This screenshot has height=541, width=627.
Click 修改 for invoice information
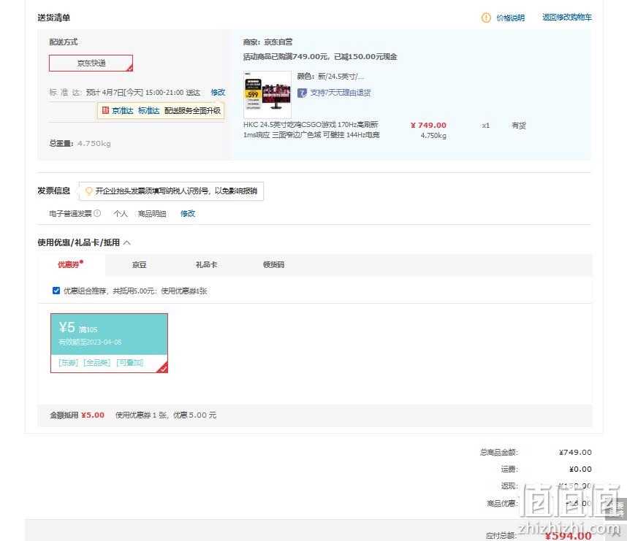[x=188, y=214]
